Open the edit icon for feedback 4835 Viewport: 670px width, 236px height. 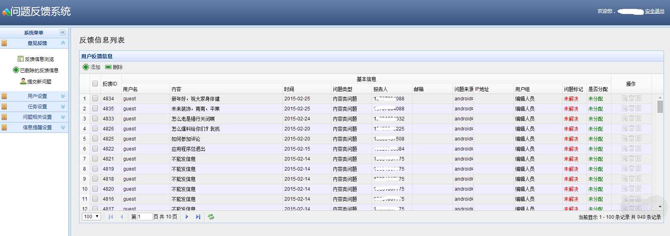pyautogui.click(x=625, y=108)
